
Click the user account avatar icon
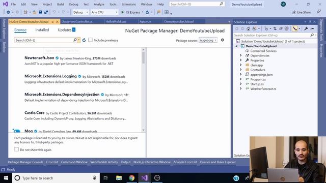(283, 4)
